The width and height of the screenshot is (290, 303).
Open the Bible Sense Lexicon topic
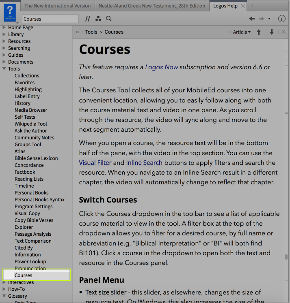point(36,158)
